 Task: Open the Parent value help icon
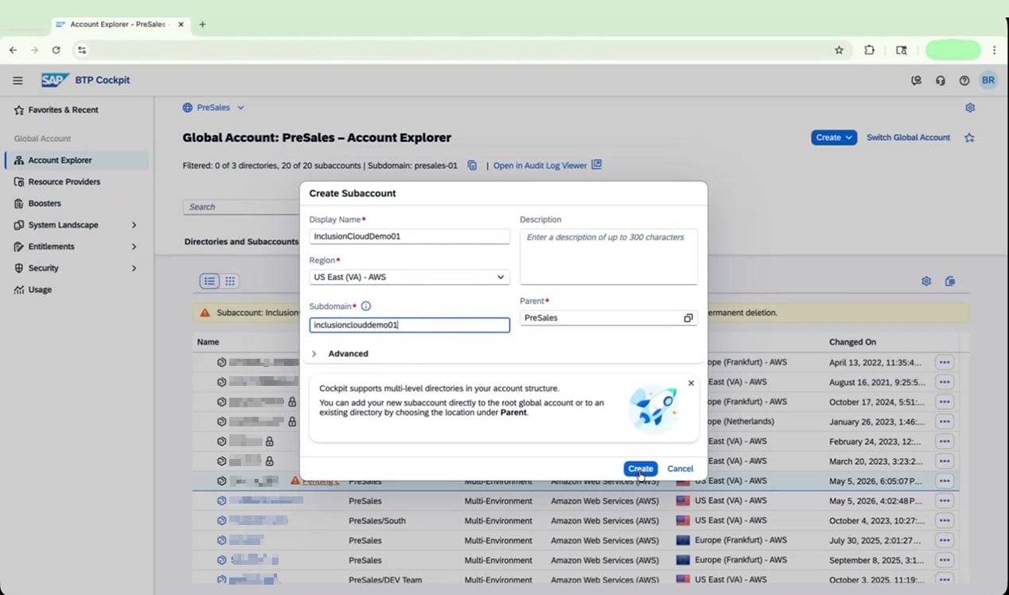coord(688,318)
